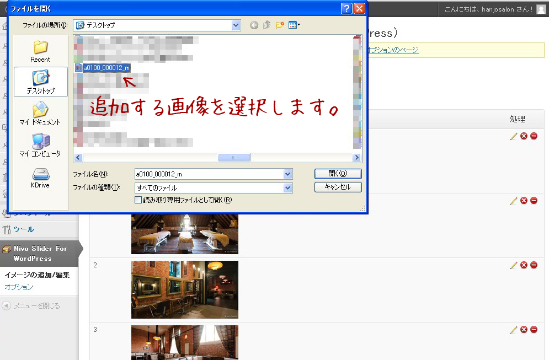Open オプション in Nivo Slider menu

tap(19, 287)
